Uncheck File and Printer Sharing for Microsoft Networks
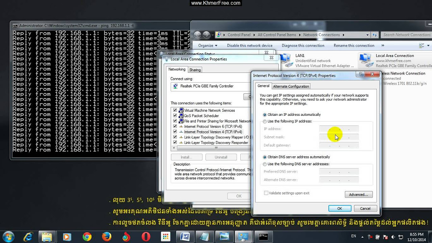The height and width of the screenshot is (243, 432). click(175, 121)
